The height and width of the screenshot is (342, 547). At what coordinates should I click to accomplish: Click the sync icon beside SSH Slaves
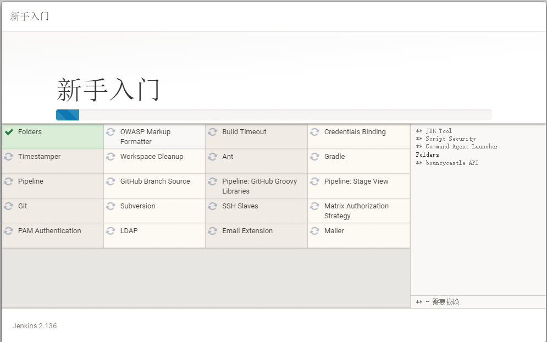213,206
